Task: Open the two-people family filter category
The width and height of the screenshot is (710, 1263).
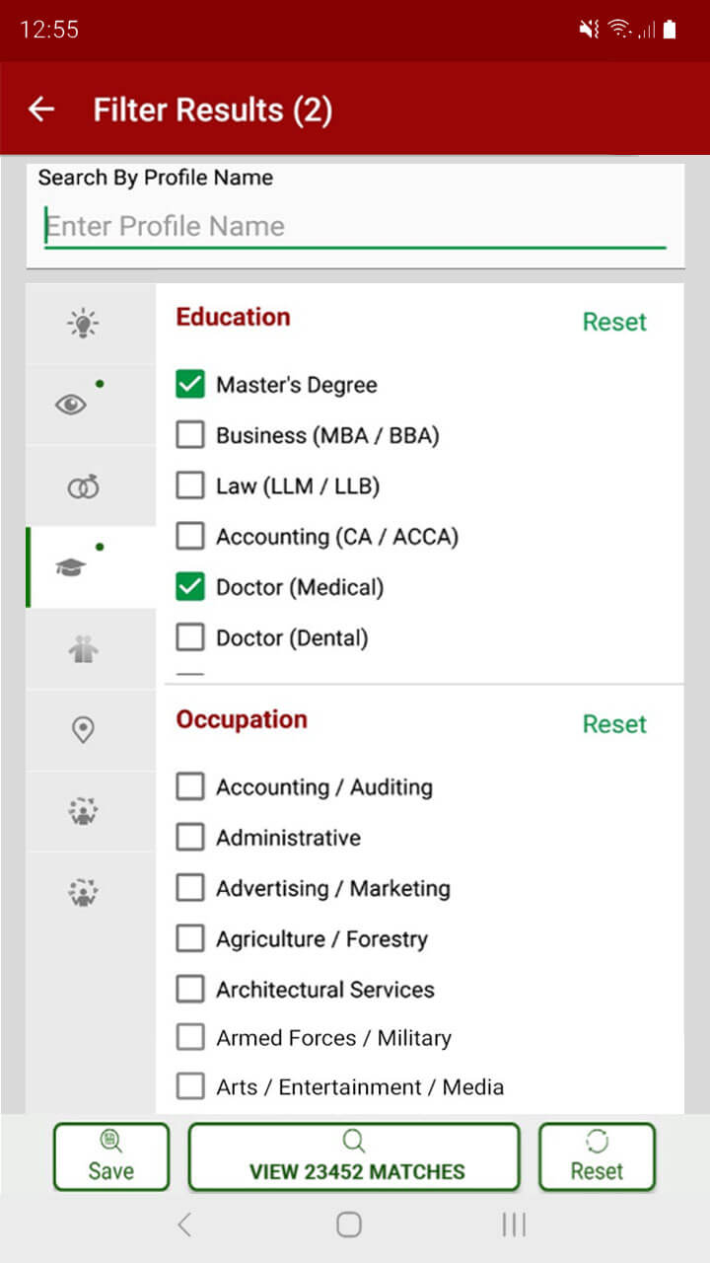Action: pos(84,649)
